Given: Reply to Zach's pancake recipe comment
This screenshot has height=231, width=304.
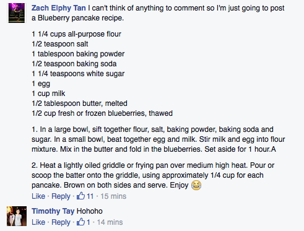Looking at the screenshot, I should point(61,196).
